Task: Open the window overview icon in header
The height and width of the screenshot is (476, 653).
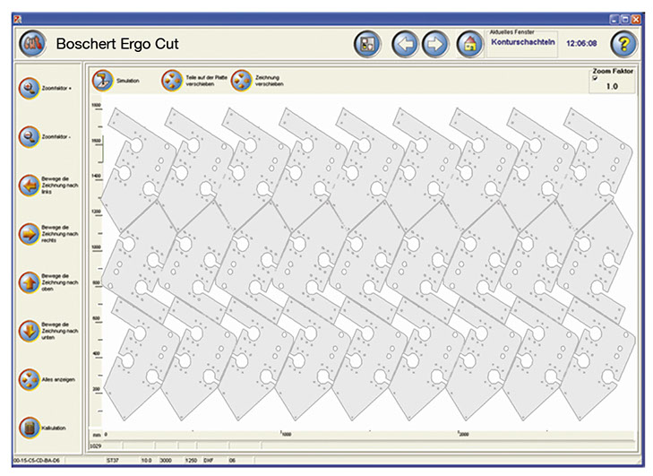Action: (x=367, y=44)
